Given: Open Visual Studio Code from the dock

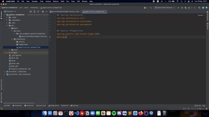Looking at the screenshot, I should click(x=76, y=113).
